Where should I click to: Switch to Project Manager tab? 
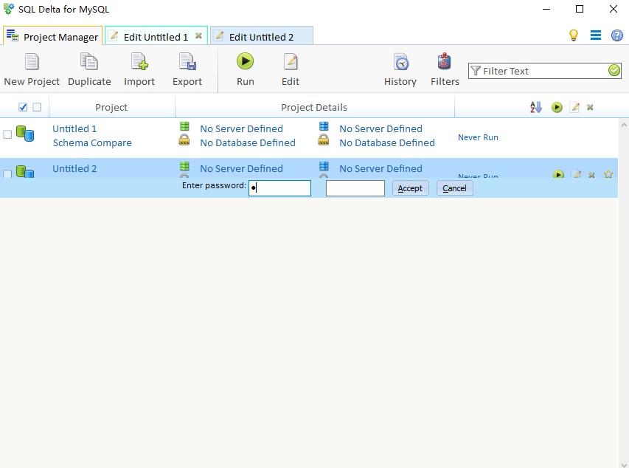coord(52,37)
